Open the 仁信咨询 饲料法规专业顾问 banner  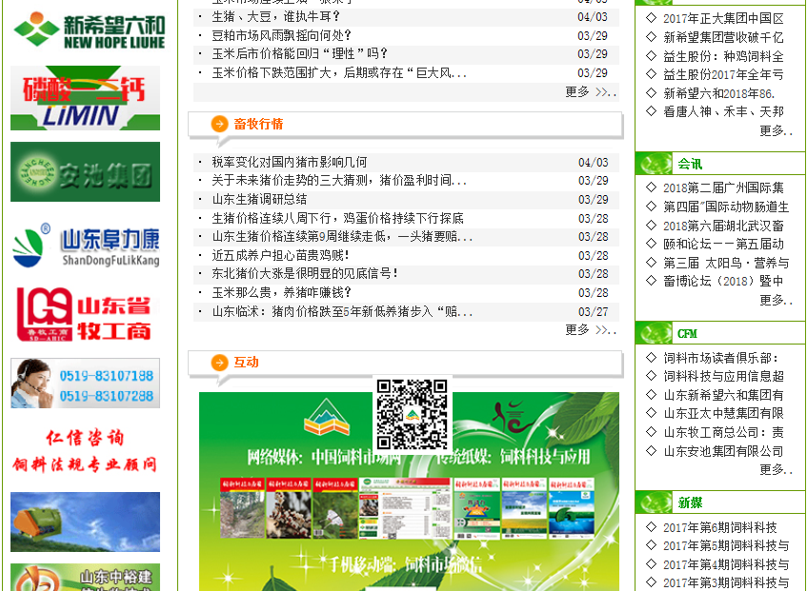(85, 451)
